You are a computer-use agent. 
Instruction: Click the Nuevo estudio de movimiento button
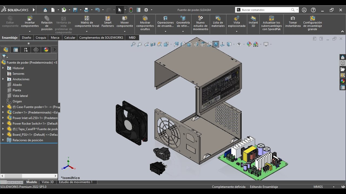click(x=200, y=18)
